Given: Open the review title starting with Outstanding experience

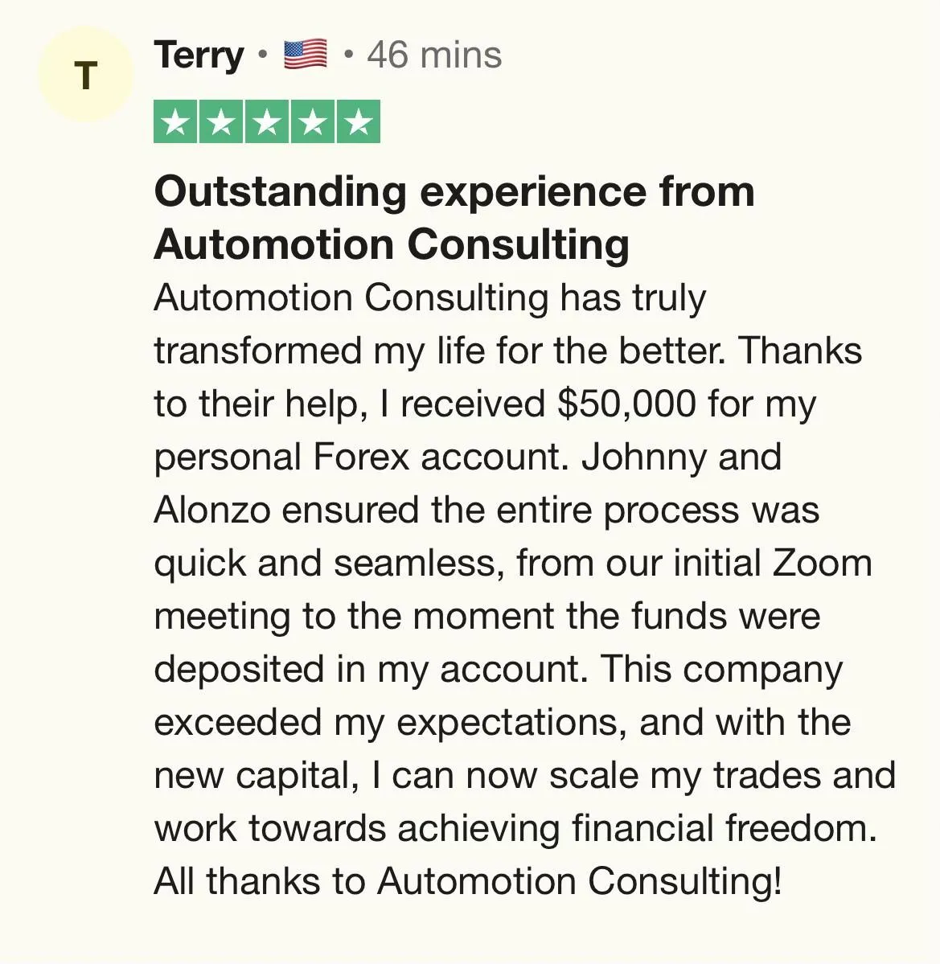Looking at the screenshot, I should coord(454,218).
